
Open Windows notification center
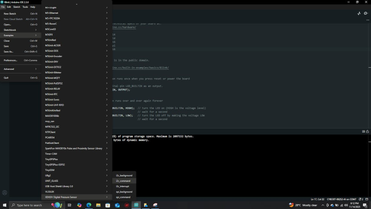pyautogui.click(x=365, y=205)
